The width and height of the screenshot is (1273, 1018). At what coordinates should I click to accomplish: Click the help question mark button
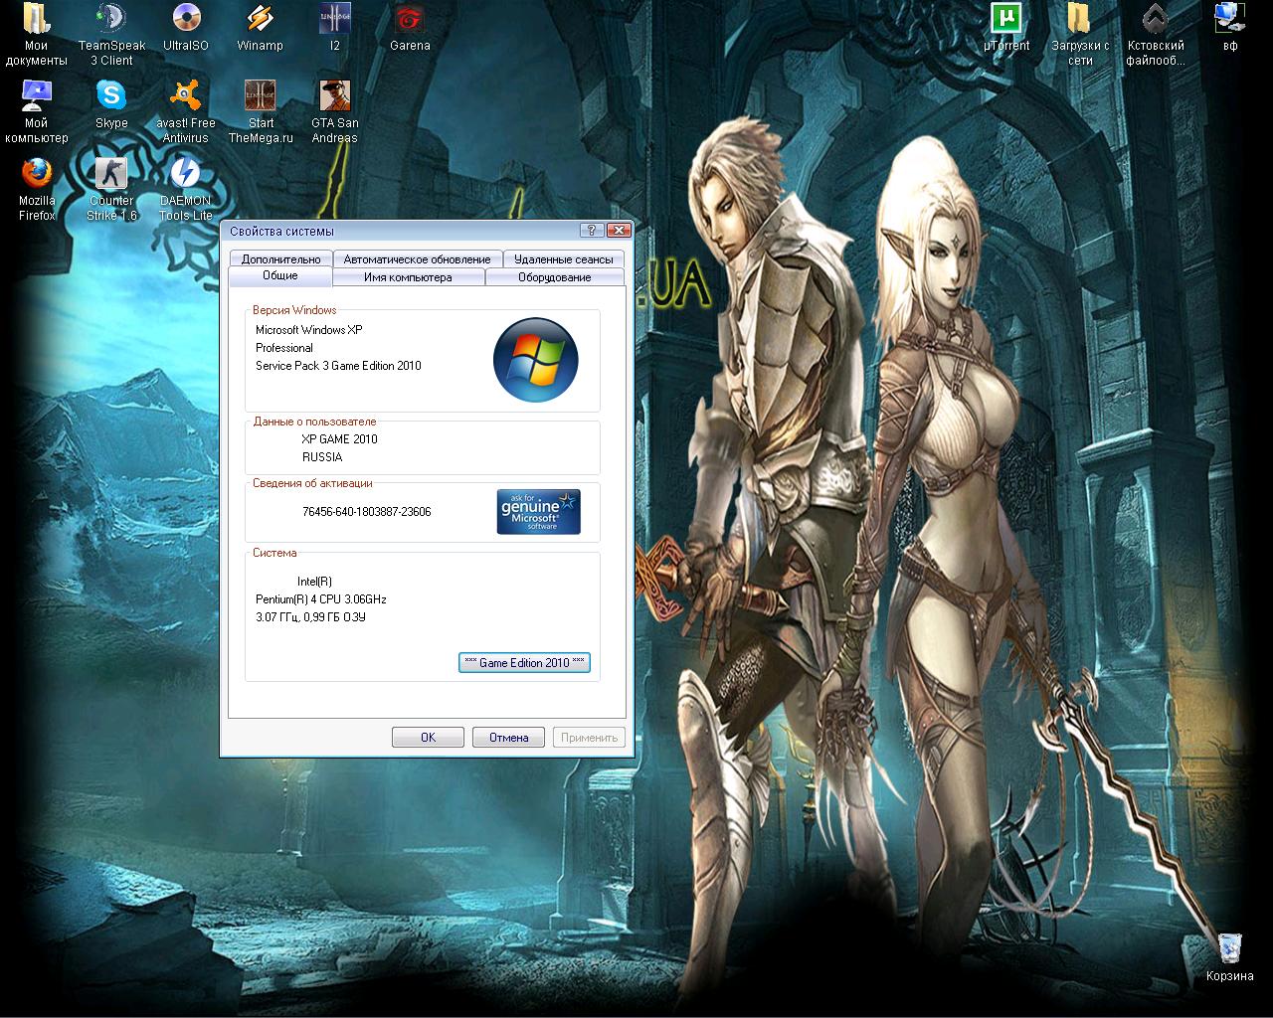(593, 231)
